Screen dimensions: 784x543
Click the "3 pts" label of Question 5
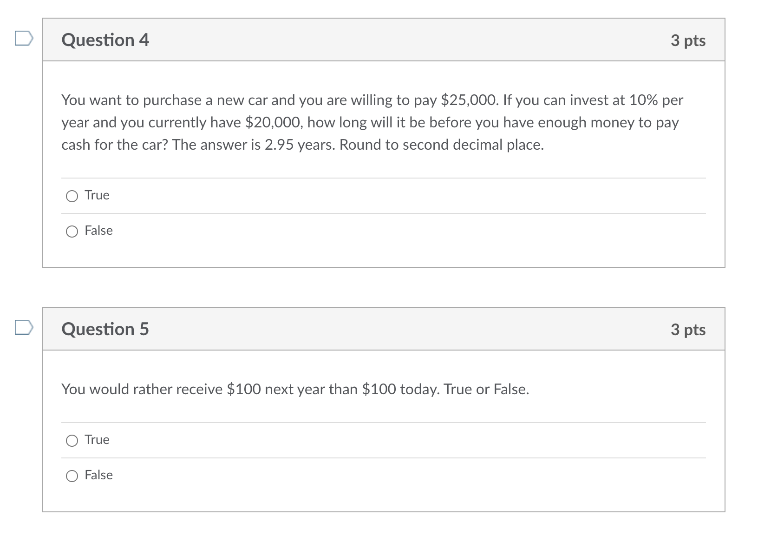(x=688, y=330)
